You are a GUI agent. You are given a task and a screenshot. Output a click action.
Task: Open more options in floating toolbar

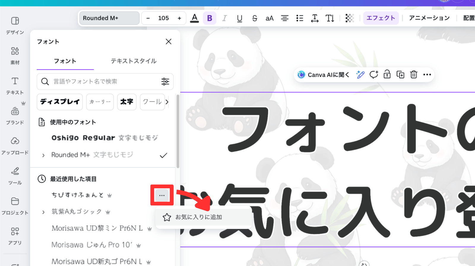tap(427, 75)
